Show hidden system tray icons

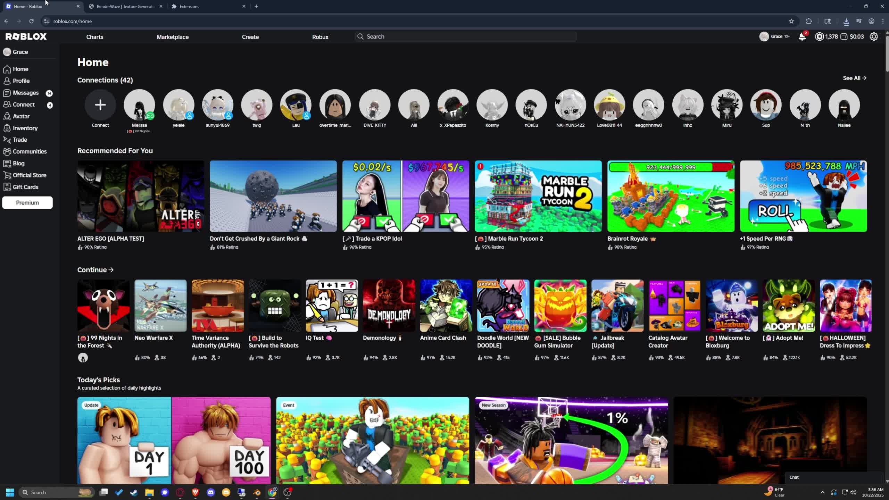(x=822, y=492)
